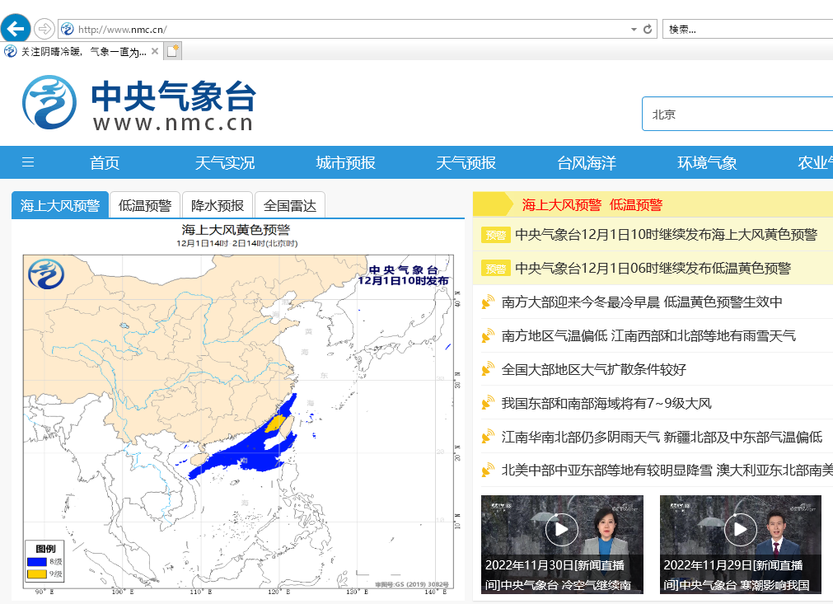The image size is (833, 604).
Task: Click the browser back arrow button
Action: tap(16, 29)
